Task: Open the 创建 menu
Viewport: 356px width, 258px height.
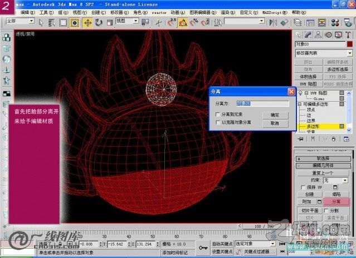Action: (99, 12)
